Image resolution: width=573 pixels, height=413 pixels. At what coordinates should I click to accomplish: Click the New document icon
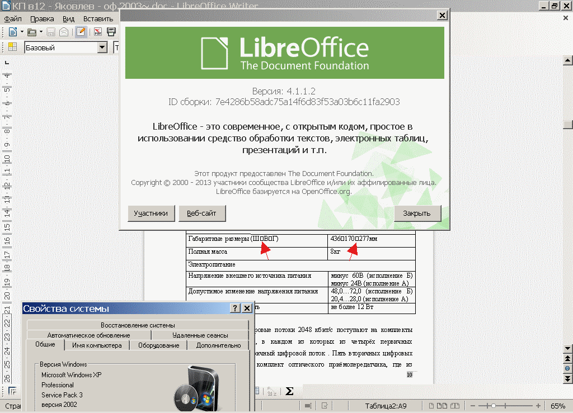(12, 32)
